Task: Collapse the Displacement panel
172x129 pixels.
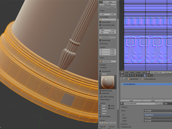Action: click(x=121, y=127)
